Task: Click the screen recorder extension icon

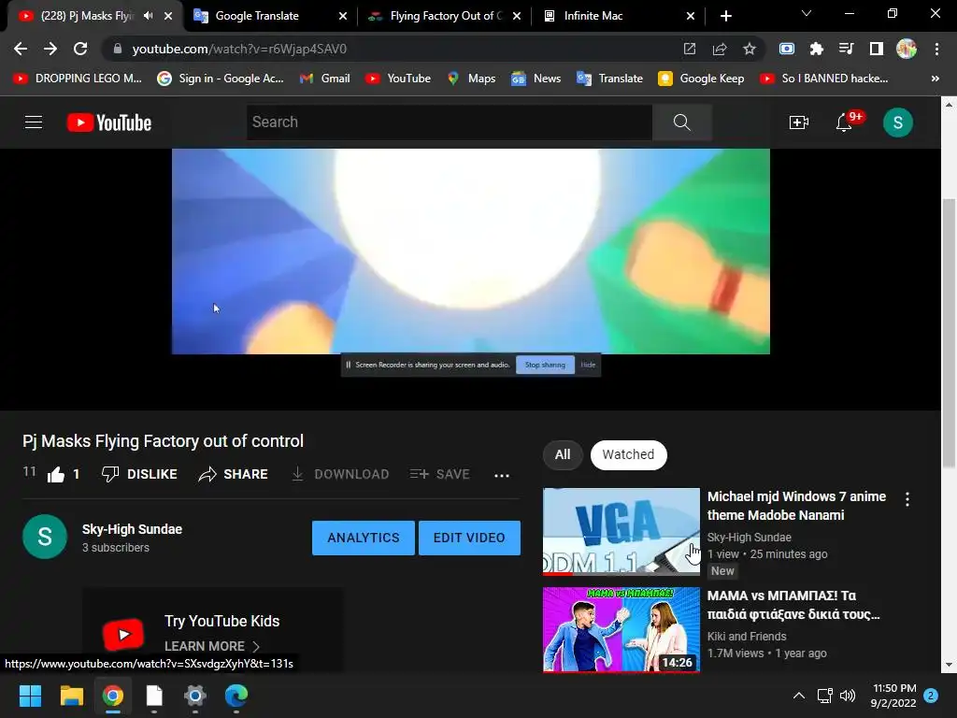Action: [x=787, y=49]
